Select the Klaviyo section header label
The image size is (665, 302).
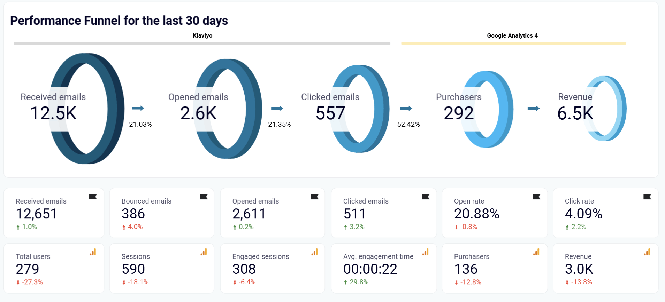click(202, 35)
